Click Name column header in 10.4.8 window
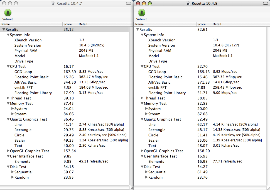270x190 pixels. click(165, 24)
